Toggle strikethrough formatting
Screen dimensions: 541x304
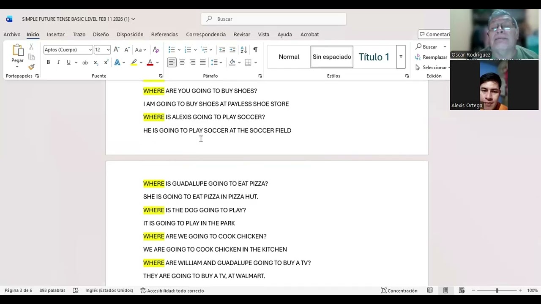(85, 62)
